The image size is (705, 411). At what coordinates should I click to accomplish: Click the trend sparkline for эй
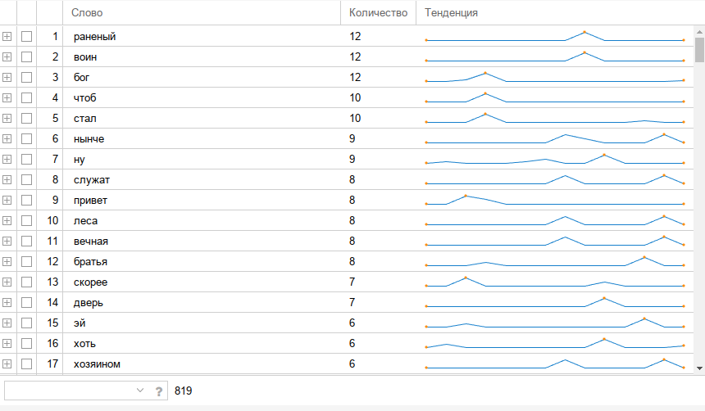pyautogui.click(x=554, y=323)
